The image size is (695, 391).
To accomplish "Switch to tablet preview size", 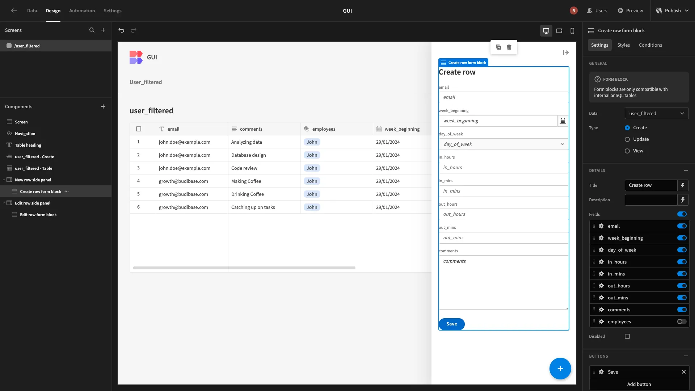I will pyautogui.click(x=559, y=31).
